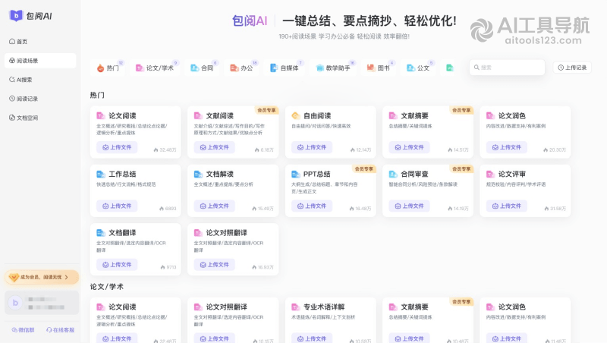Click the 自由阅读 card icon
Viewport: 607px width, 343px height.
pos(296,115)
